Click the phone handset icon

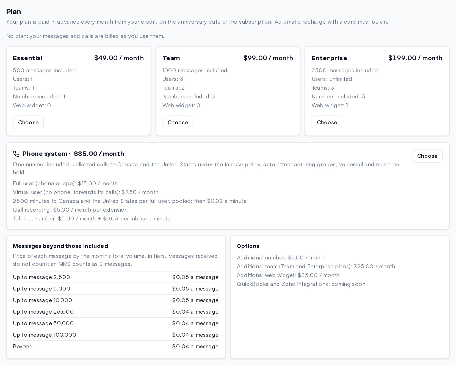click(16, 154)
